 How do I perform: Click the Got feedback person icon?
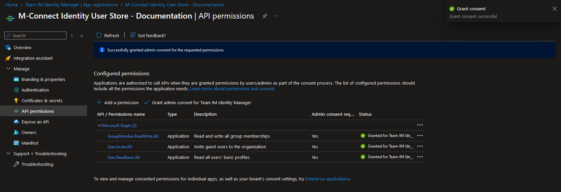pyautogui.click(x=133, y=35)
